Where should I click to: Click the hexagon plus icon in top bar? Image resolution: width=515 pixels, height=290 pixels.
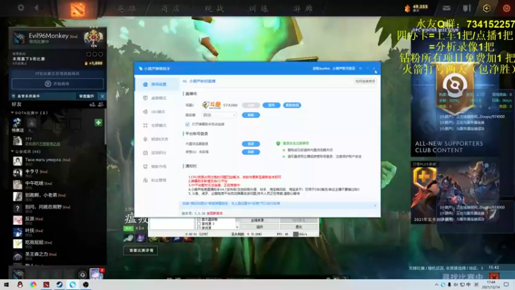(x=487, y=8)
